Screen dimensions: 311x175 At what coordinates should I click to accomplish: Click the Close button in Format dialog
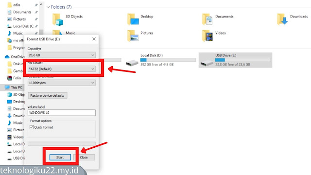[x=84, y=157]
